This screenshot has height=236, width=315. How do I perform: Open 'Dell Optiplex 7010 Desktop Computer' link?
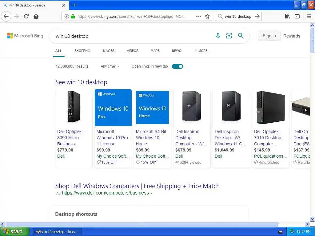coord(268,138)
